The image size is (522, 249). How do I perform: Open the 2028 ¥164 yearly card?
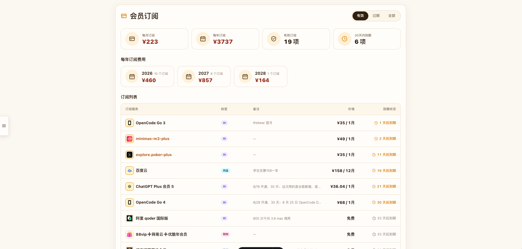[261, 77]
